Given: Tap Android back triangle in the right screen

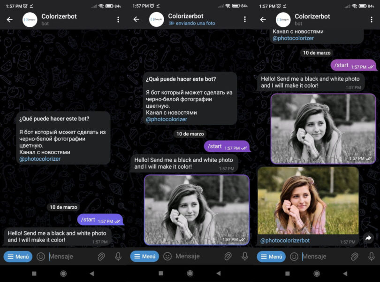Looking at the screenshot, I should (345, 274).
